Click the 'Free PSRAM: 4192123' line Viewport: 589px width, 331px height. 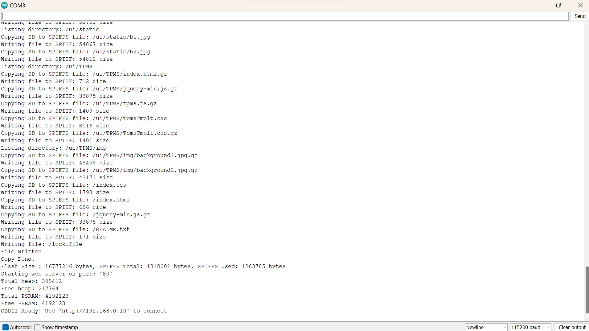click(33, 304)
